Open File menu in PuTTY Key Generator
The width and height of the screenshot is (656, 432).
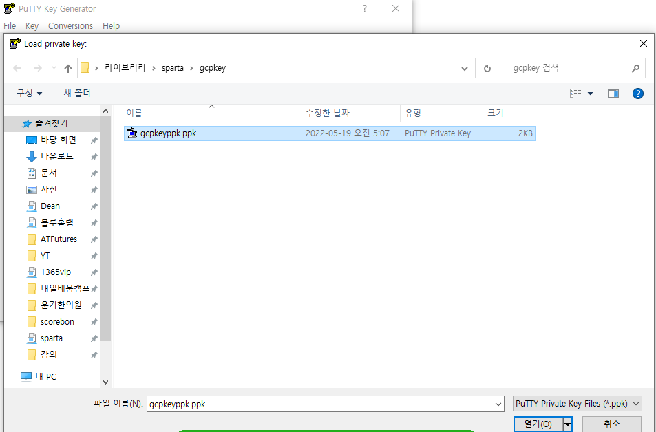[x=10, y=26]
